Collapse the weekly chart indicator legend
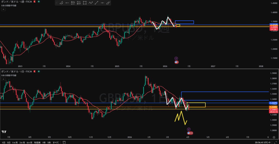This screenshot has width=279, height=144. point(3,9)
